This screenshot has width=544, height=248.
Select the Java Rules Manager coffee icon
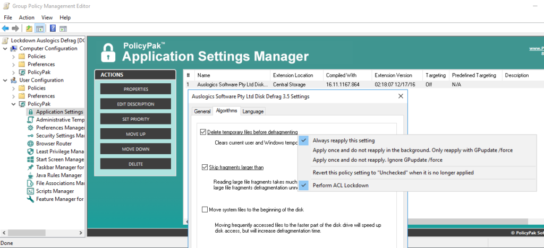pyautogui.click(x=30, y=175)
